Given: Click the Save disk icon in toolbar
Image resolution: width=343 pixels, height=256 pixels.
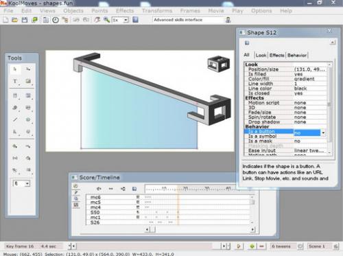Looking at the screenshot, I should click(x=25, y=20).
